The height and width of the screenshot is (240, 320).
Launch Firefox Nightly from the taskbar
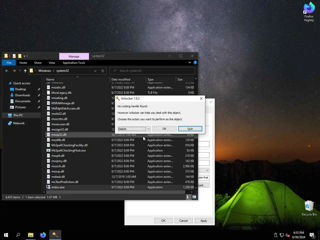pyautogui.click(x=43, y=235)
